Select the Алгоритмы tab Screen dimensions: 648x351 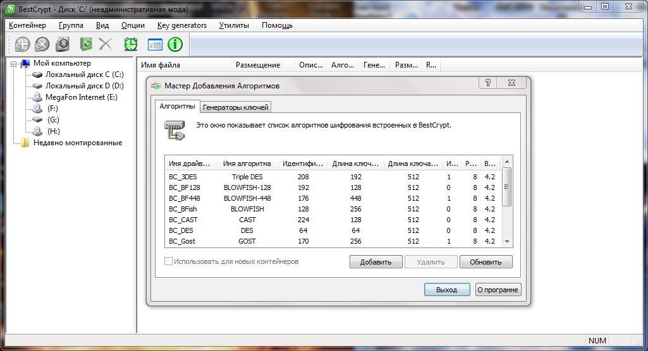177,107
